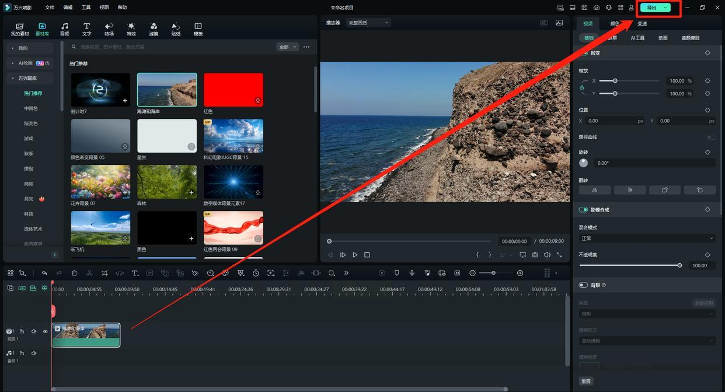Open the 转场 (Transitions) panel
The height and width of the screenshot is (392, 725).
click(109, 29)
